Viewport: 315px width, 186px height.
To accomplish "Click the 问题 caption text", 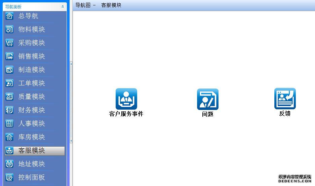I will 208,114.
